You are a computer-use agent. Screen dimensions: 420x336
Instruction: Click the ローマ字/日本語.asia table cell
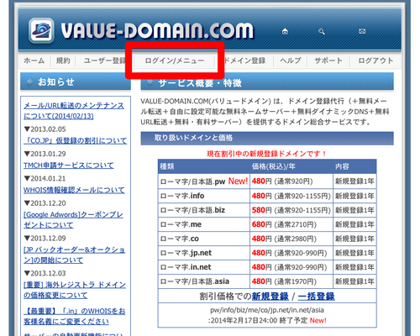coord(204,281)
